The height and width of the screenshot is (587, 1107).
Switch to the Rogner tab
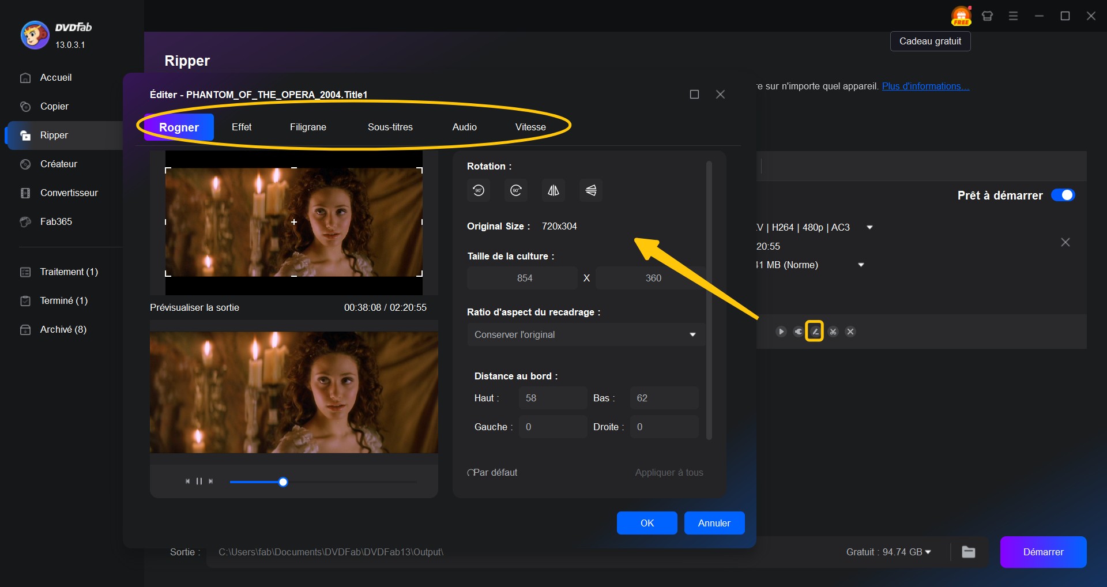point(179,127)
